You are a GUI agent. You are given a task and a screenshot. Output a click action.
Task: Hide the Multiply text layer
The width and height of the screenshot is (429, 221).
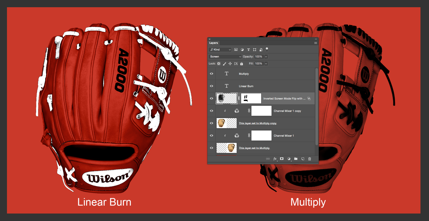coord(211,74)
